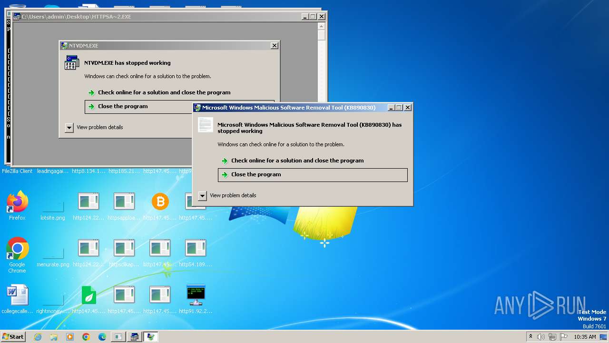This screenshot has height=343, width=609.
Task: Open Internet Explorer from the taskbar
Action: (x=38, y=337)
